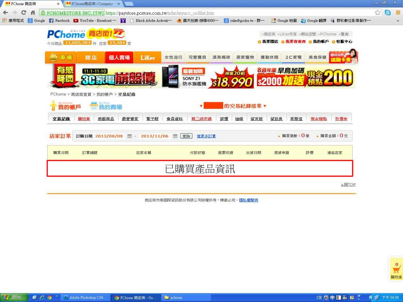Click the Windows 開始 start button

coord(14,298)
